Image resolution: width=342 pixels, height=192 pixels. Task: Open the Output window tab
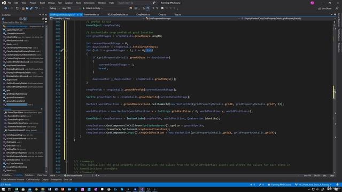(45, 180)
